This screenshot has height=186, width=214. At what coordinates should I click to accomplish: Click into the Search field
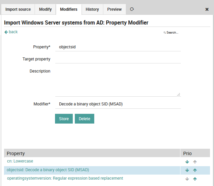coord(172,33)
